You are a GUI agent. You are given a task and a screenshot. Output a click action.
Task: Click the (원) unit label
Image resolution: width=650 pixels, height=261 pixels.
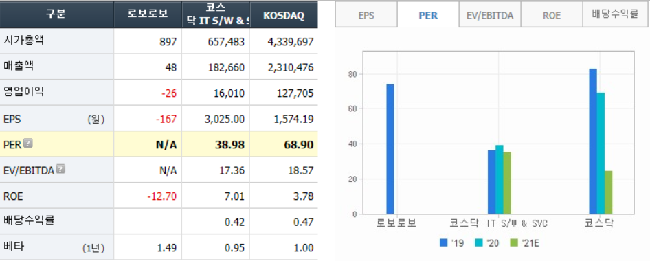pos(96,120)
